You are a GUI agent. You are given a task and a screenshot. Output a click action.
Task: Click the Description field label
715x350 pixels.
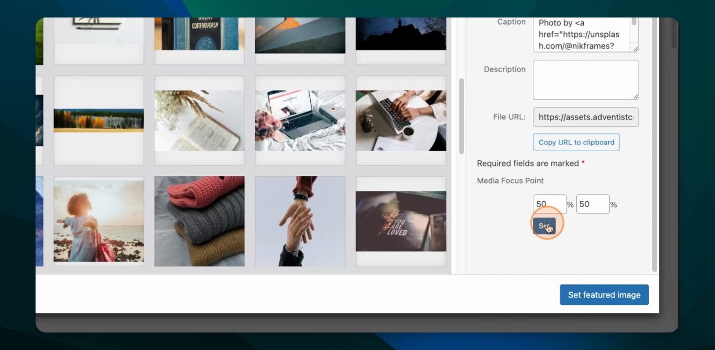505,69
